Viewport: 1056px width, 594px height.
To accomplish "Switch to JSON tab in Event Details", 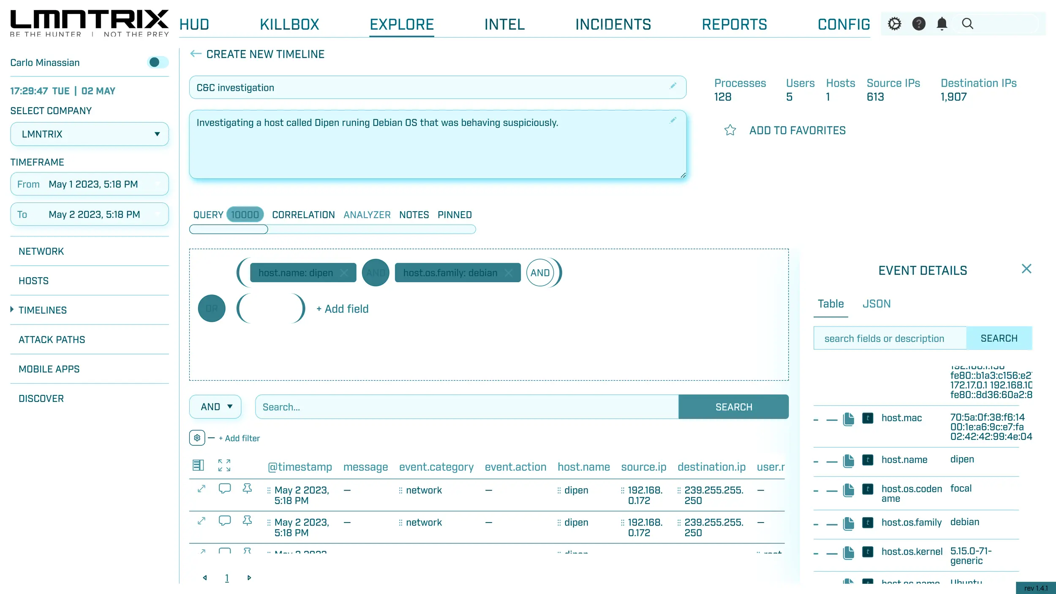I will [x=876, y=304].
